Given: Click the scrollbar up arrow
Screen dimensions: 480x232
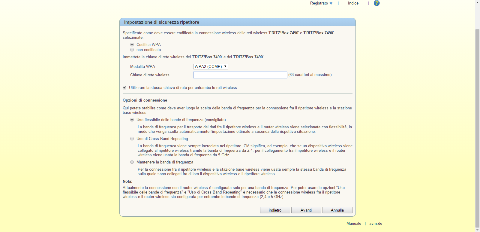Looking at the screenshot, I should click(477, 2).
